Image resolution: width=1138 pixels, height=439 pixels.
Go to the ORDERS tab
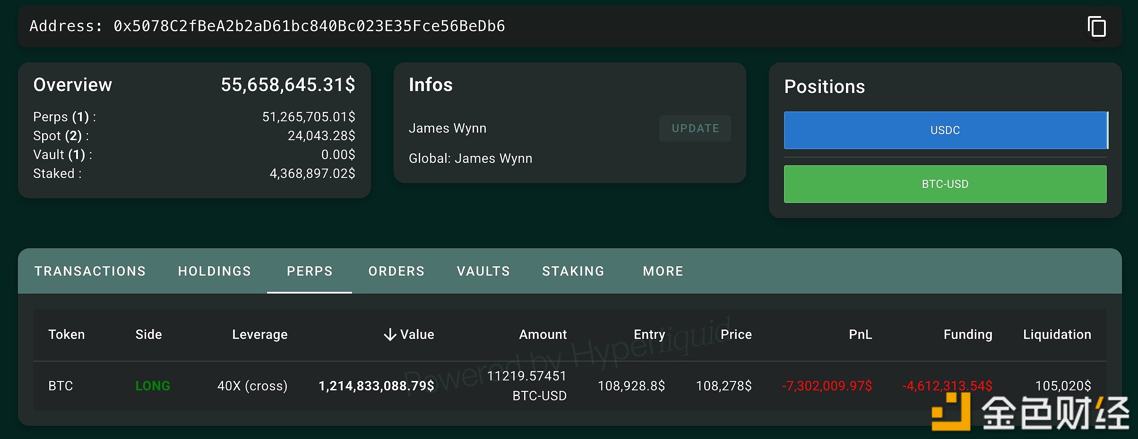[396, 271]
